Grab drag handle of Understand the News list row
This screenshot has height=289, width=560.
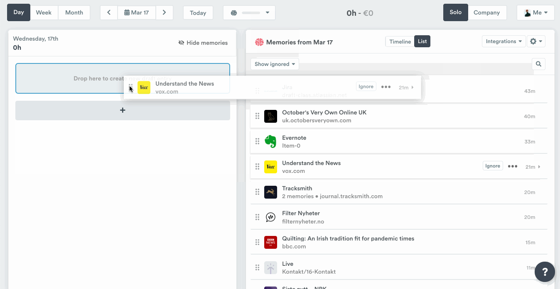pyautogui.click(x=257, y=167)
